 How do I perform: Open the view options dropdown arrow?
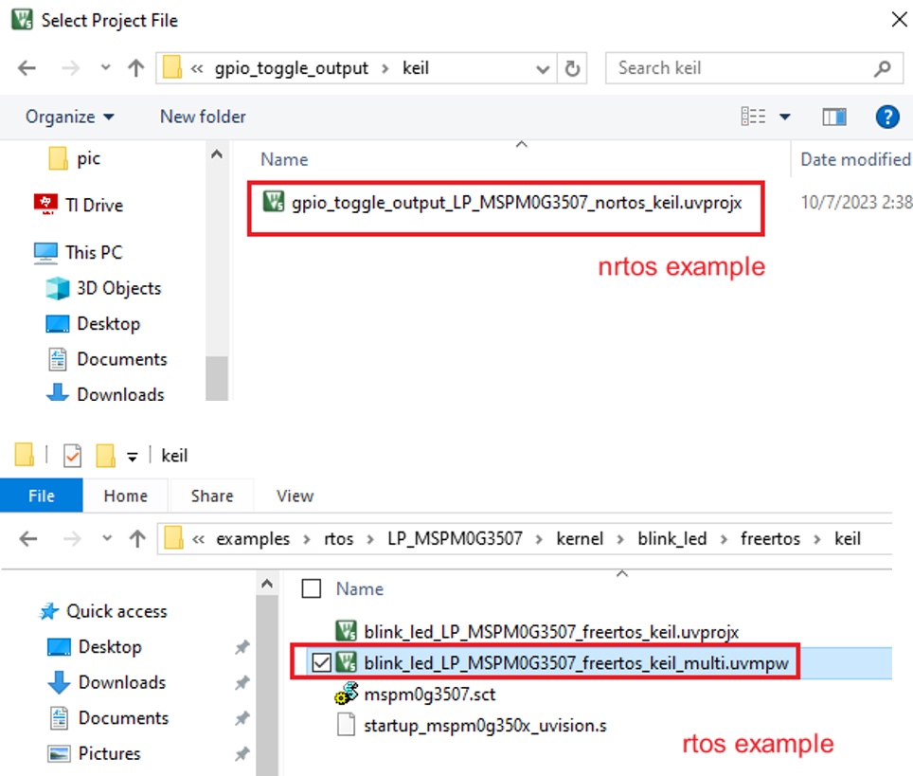point(784,117)
